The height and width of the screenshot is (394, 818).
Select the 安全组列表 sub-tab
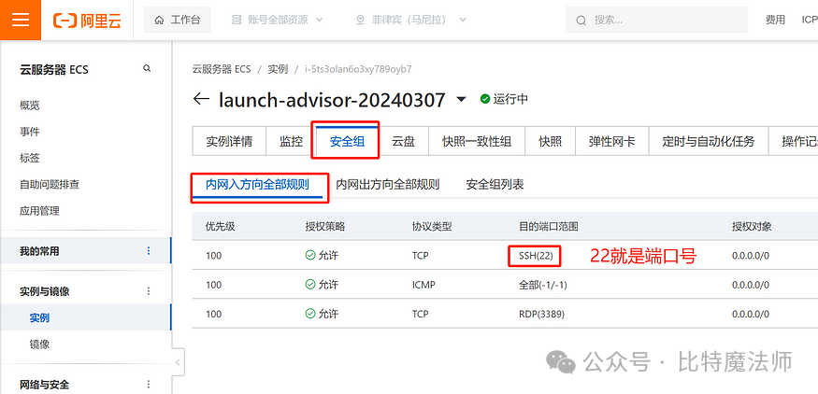[495, 185]
